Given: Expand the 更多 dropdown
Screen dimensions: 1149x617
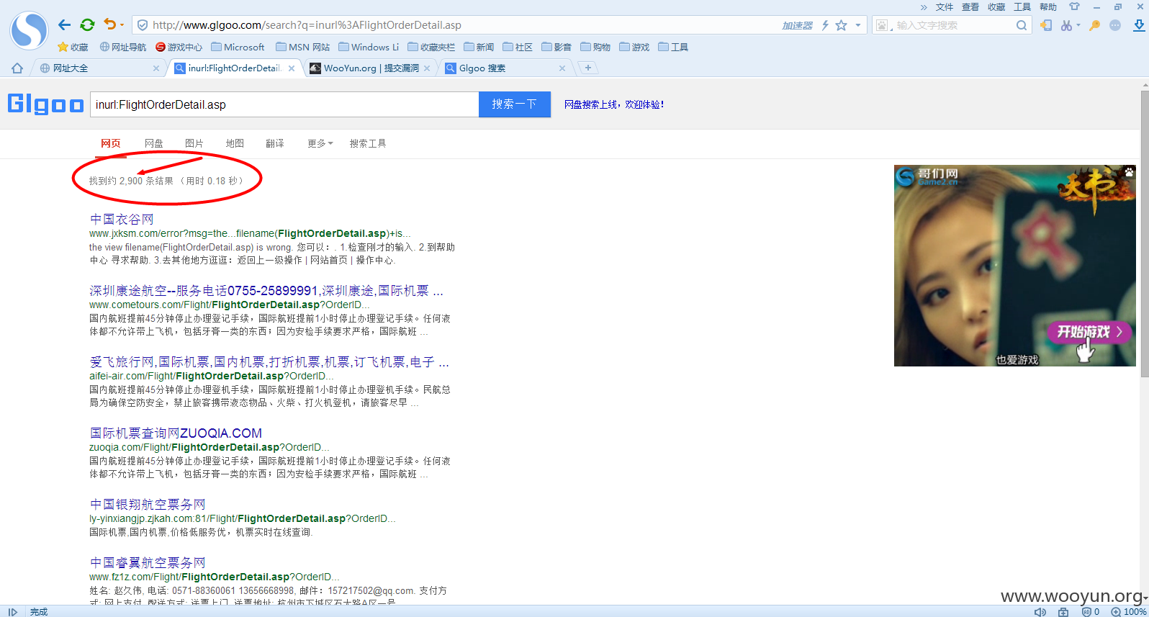Looking at the screenshot, I should point(320,143).
